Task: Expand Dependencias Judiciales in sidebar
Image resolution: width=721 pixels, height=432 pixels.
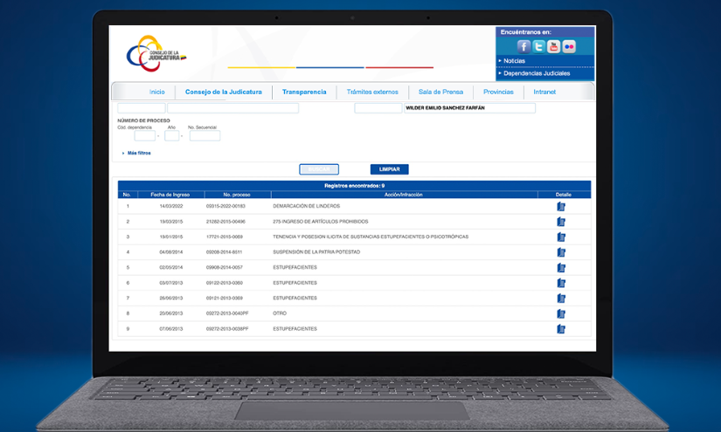Action: (x=536, y=73)
